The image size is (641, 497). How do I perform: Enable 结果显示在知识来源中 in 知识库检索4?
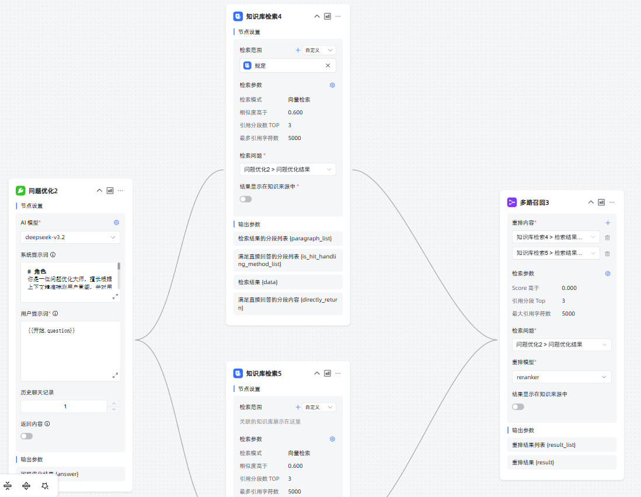point(246,199)
